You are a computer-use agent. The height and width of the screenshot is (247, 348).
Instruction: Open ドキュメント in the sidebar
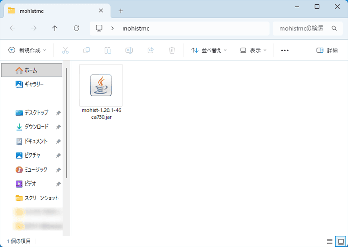(32, 141)
